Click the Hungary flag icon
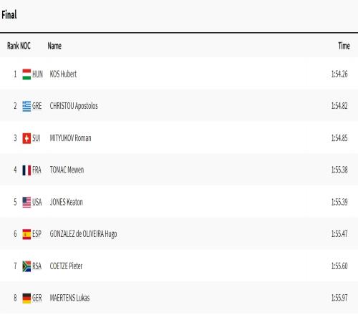 pos(26,74)
